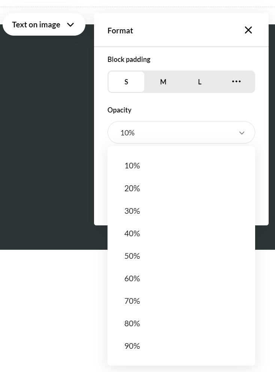Choose 10% opacity from the list

click(x=132, y=166)
